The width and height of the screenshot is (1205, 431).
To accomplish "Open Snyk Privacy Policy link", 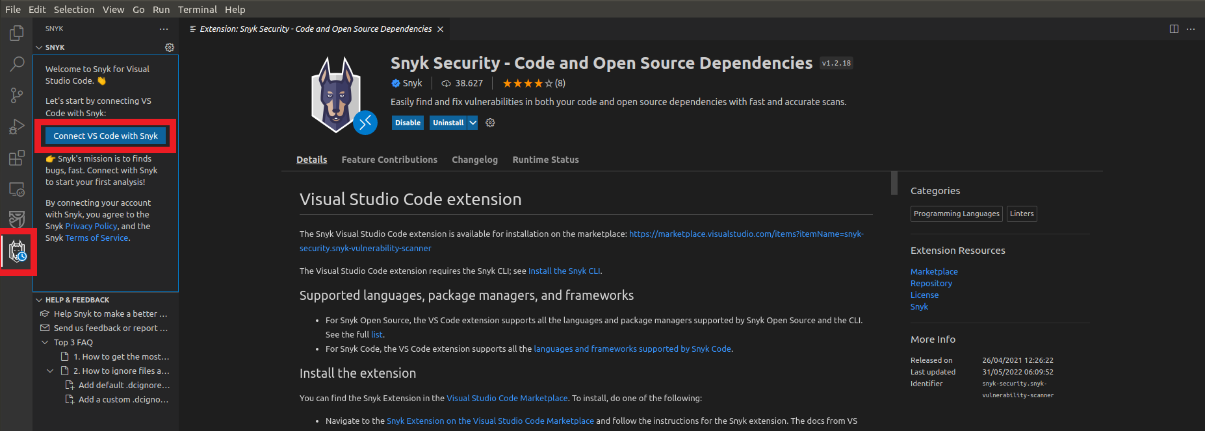I will 91,226.
